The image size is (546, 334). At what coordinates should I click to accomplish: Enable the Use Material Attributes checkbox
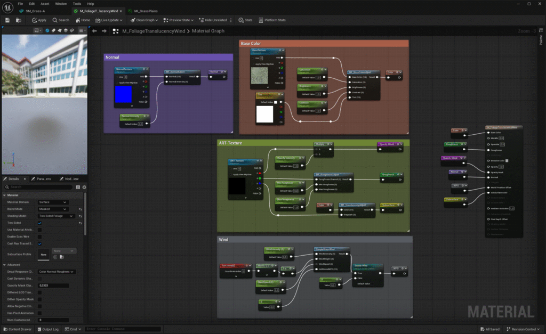[40, 230]
